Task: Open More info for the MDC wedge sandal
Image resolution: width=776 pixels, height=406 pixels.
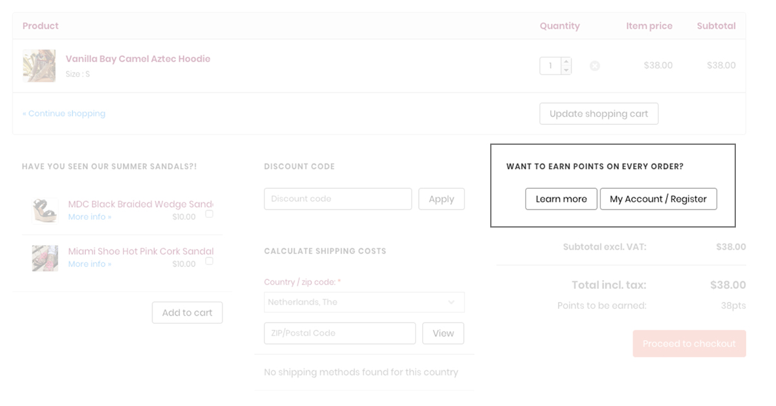Action: pos(89,217)
